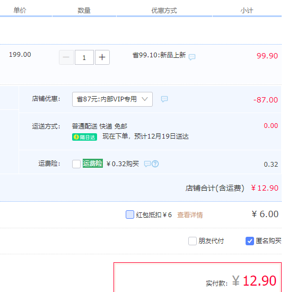Click the green 隔日达 badge
The image size is (288, 292).
[x=84, y=137]
